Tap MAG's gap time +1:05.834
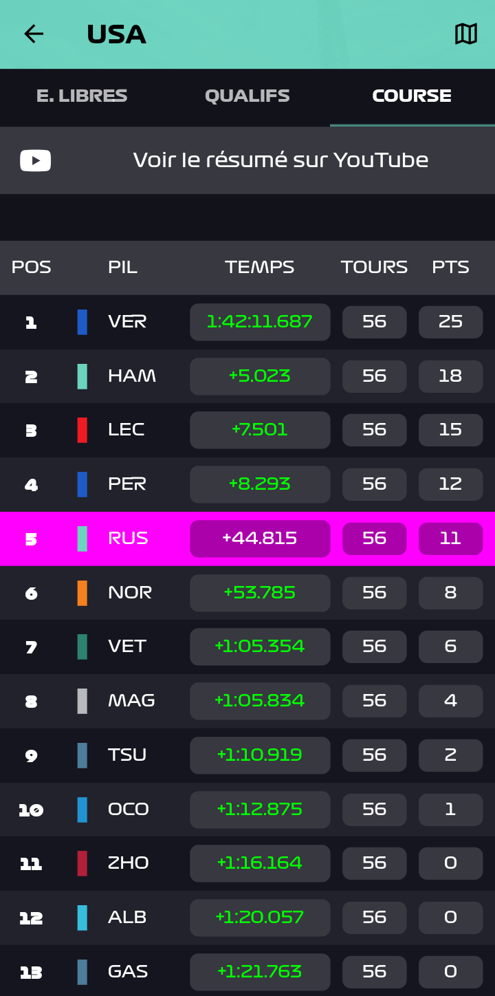Image resolution: width=495 pixels, height=996 pixels. click(x=260, y=701)
